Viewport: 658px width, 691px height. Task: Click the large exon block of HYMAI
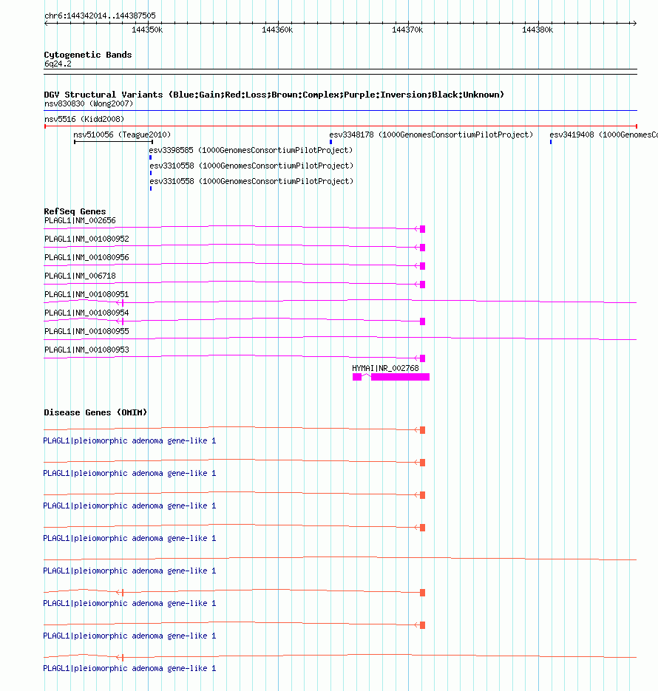coord(400,377)
